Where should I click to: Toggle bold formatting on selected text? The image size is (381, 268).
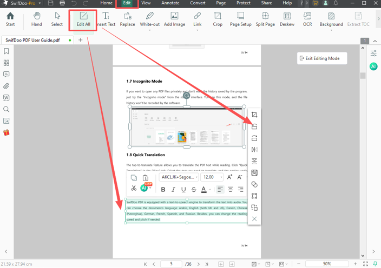pos(163,190)
